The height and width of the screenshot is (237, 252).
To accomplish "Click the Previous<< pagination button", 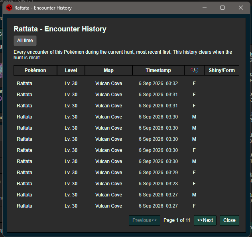I will [x=144, y=220].
